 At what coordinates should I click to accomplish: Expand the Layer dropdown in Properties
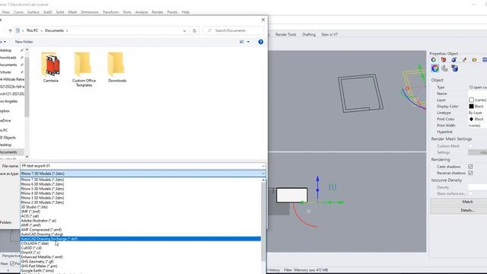coord(477,100)
